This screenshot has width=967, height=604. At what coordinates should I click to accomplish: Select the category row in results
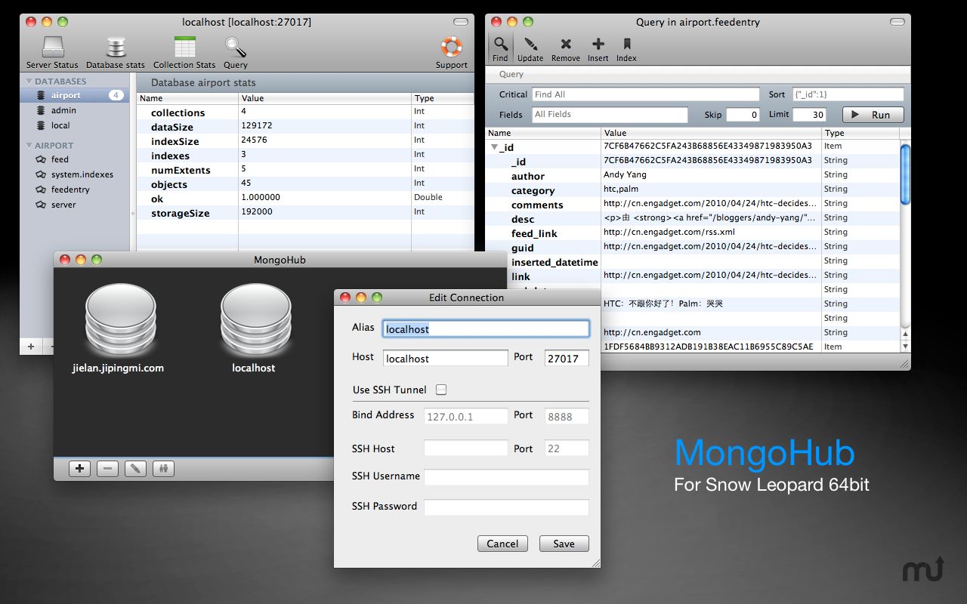(x=693, y=190)
